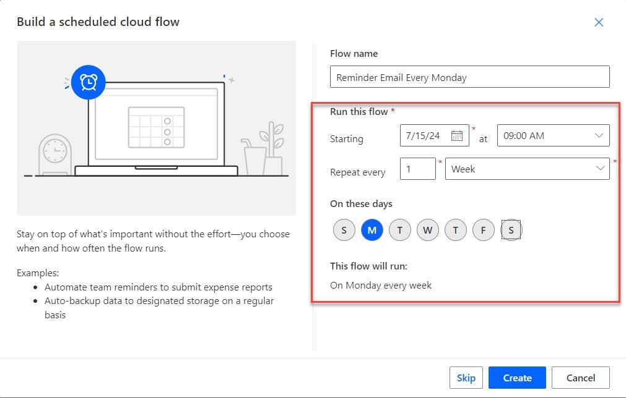Click the alarm clock illustration icon

pyautogui.click(x=89, y=82)
